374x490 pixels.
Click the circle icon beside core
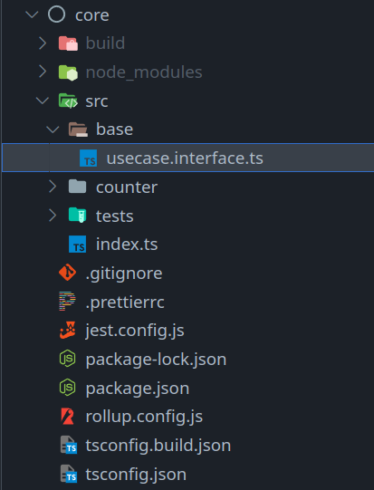[56, 14]
